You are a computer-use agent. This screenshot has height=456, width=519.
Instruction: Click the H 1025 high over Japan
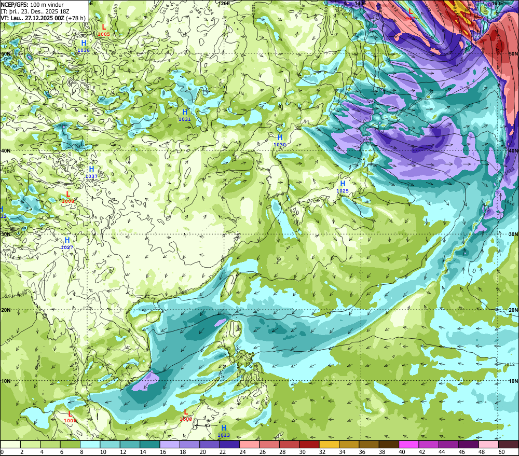pos(343,187)
